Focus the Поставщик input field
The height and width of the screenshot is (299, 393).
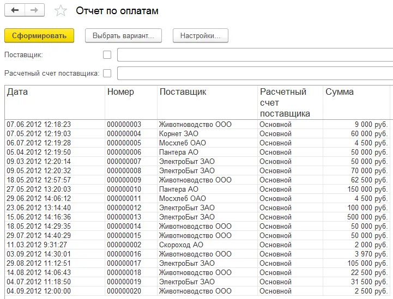[x=255, y=54]
